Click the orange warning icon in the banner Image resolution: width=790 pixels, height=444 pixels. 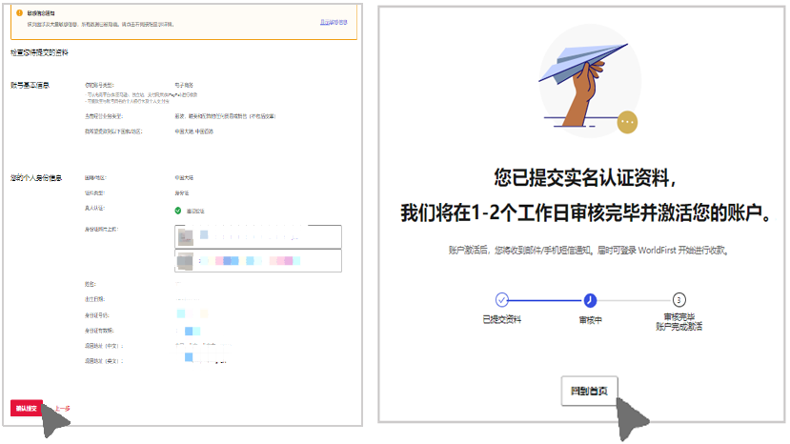click(19, 12)
